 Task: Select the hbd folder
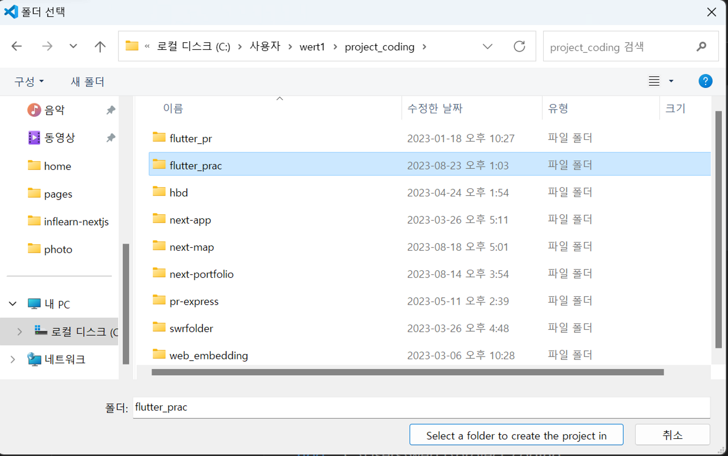click(178, 193)
